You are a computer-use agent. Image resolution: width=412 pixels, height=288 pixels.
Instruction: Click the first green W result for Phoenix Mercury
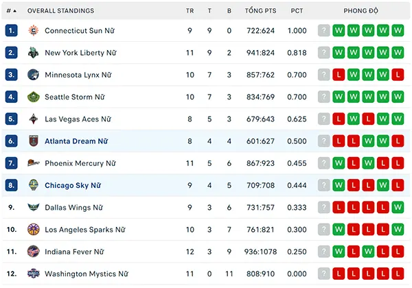pyautogui.click(x=339, y=163)
